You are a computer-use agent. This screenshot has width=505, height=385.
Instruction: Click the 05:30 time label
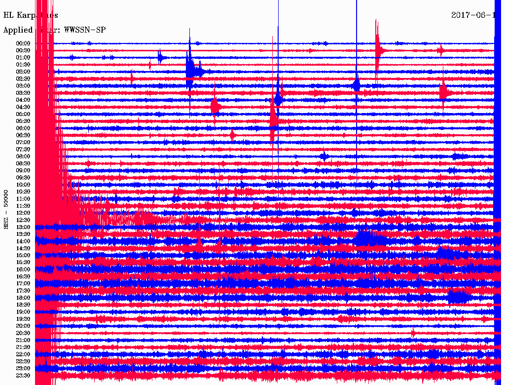pyautogui.click(x=23, y=121)
